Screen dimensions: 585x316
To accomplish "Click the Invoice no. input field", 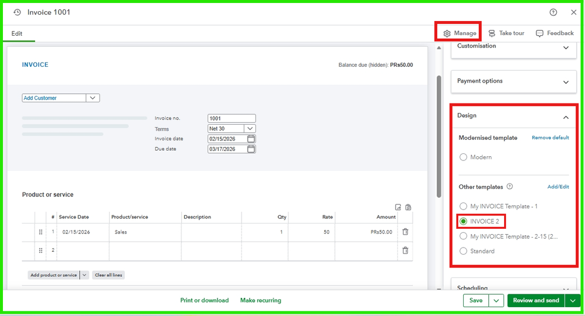I will (x=232, y=118).
